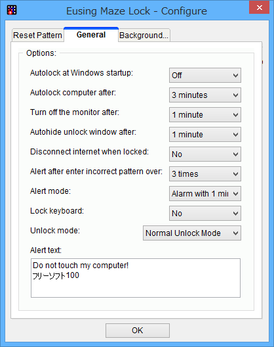Switch to the Reset Pattern tab
The image size is (274, 347).
click(37, 35)
